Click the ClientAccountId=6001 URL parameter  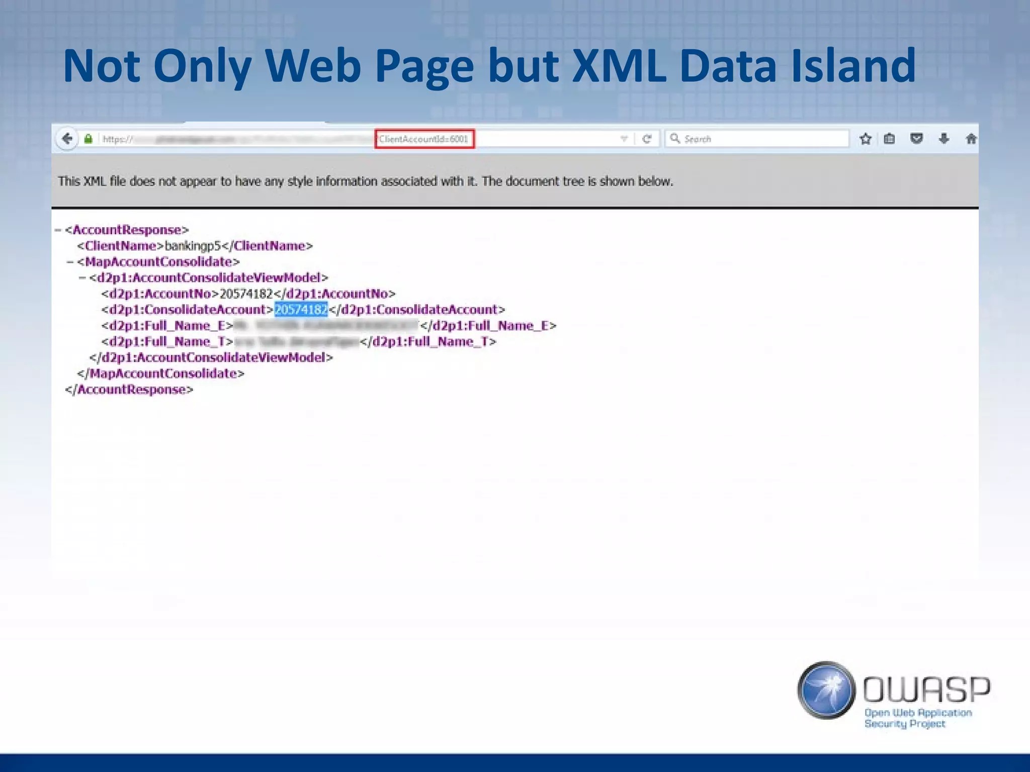click(x=423, y=139)
